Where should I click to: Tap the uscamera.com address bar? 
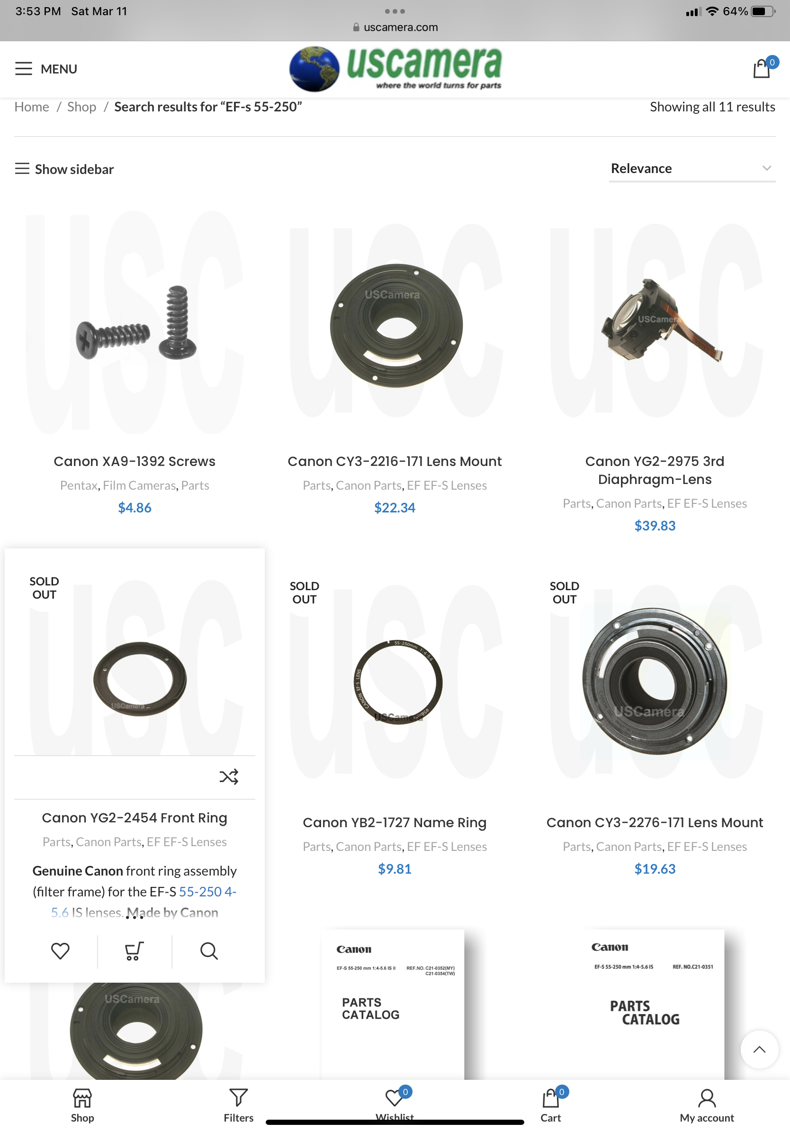[x=395, y=27]
